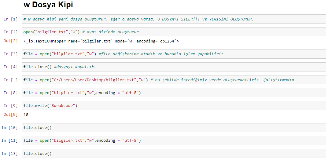
Task: Click the Out[2] TextIOWrapper output text
Action: 101,41
